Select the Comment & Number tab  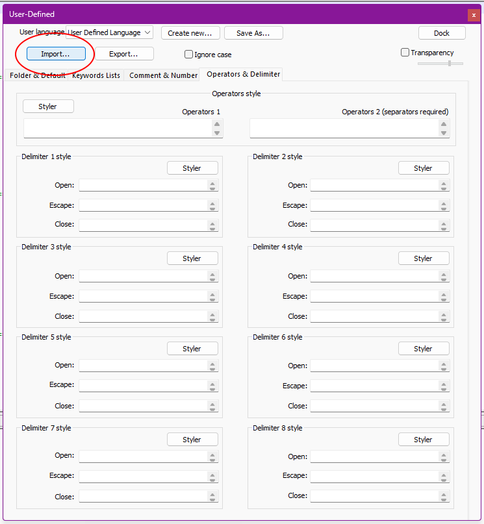tap(164, 75)
